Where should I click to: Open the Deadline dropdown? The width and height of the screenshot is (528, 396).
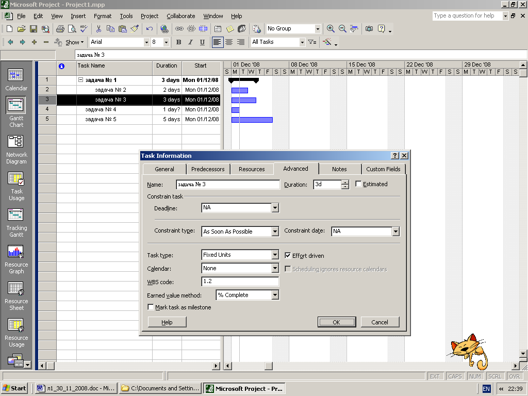point(275,208)
